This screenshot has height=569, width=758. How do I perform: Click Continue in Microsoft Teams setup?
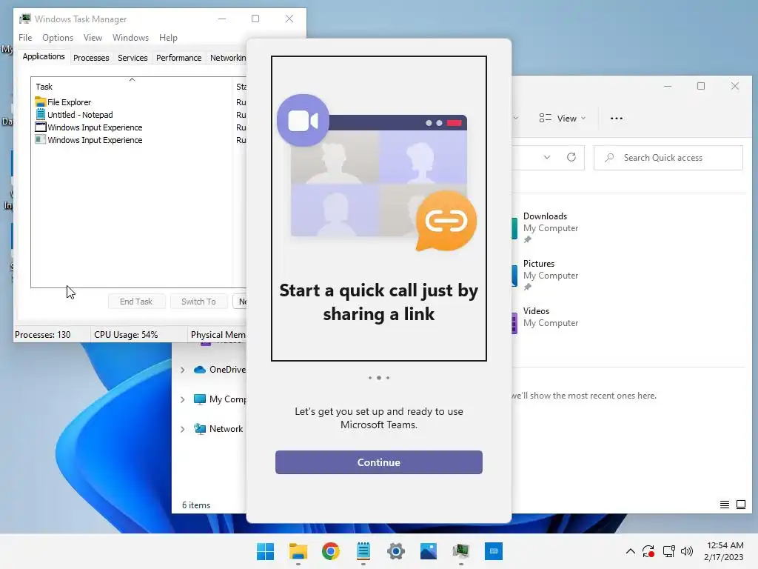(378, 462)
